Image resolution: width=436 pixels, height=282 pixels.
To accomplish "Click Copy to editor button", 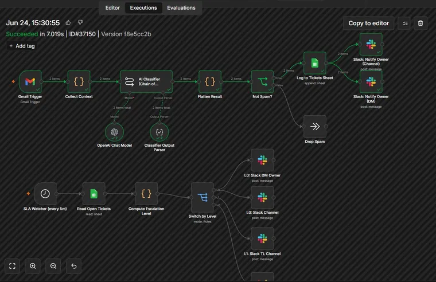I will tap(369, 23).
